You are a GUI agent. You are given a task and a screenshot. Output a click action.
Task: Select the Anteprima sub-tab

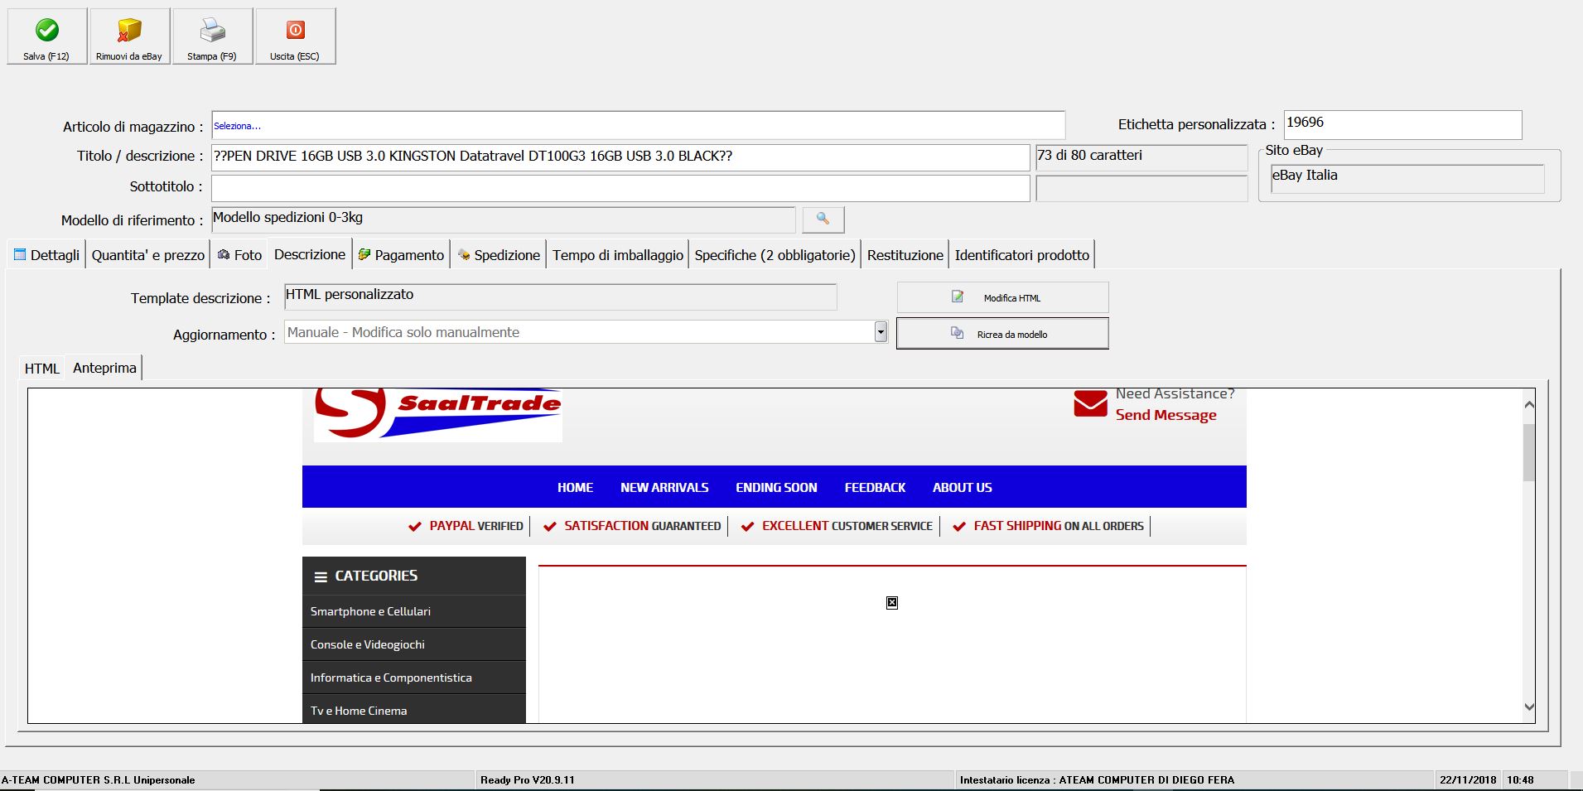104,368
